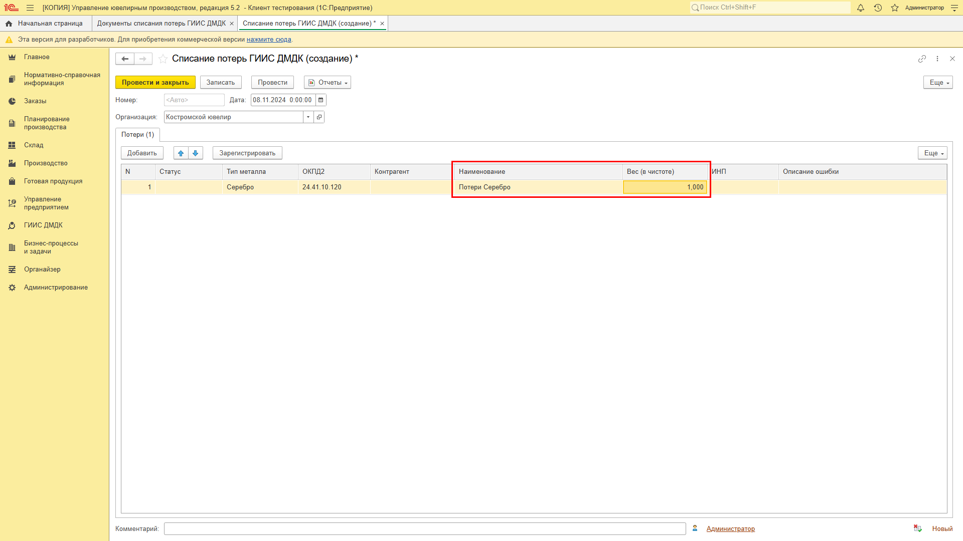Screen dimensions: 963x541
Task: Click the Номер input field
Action: coord(194,100)
